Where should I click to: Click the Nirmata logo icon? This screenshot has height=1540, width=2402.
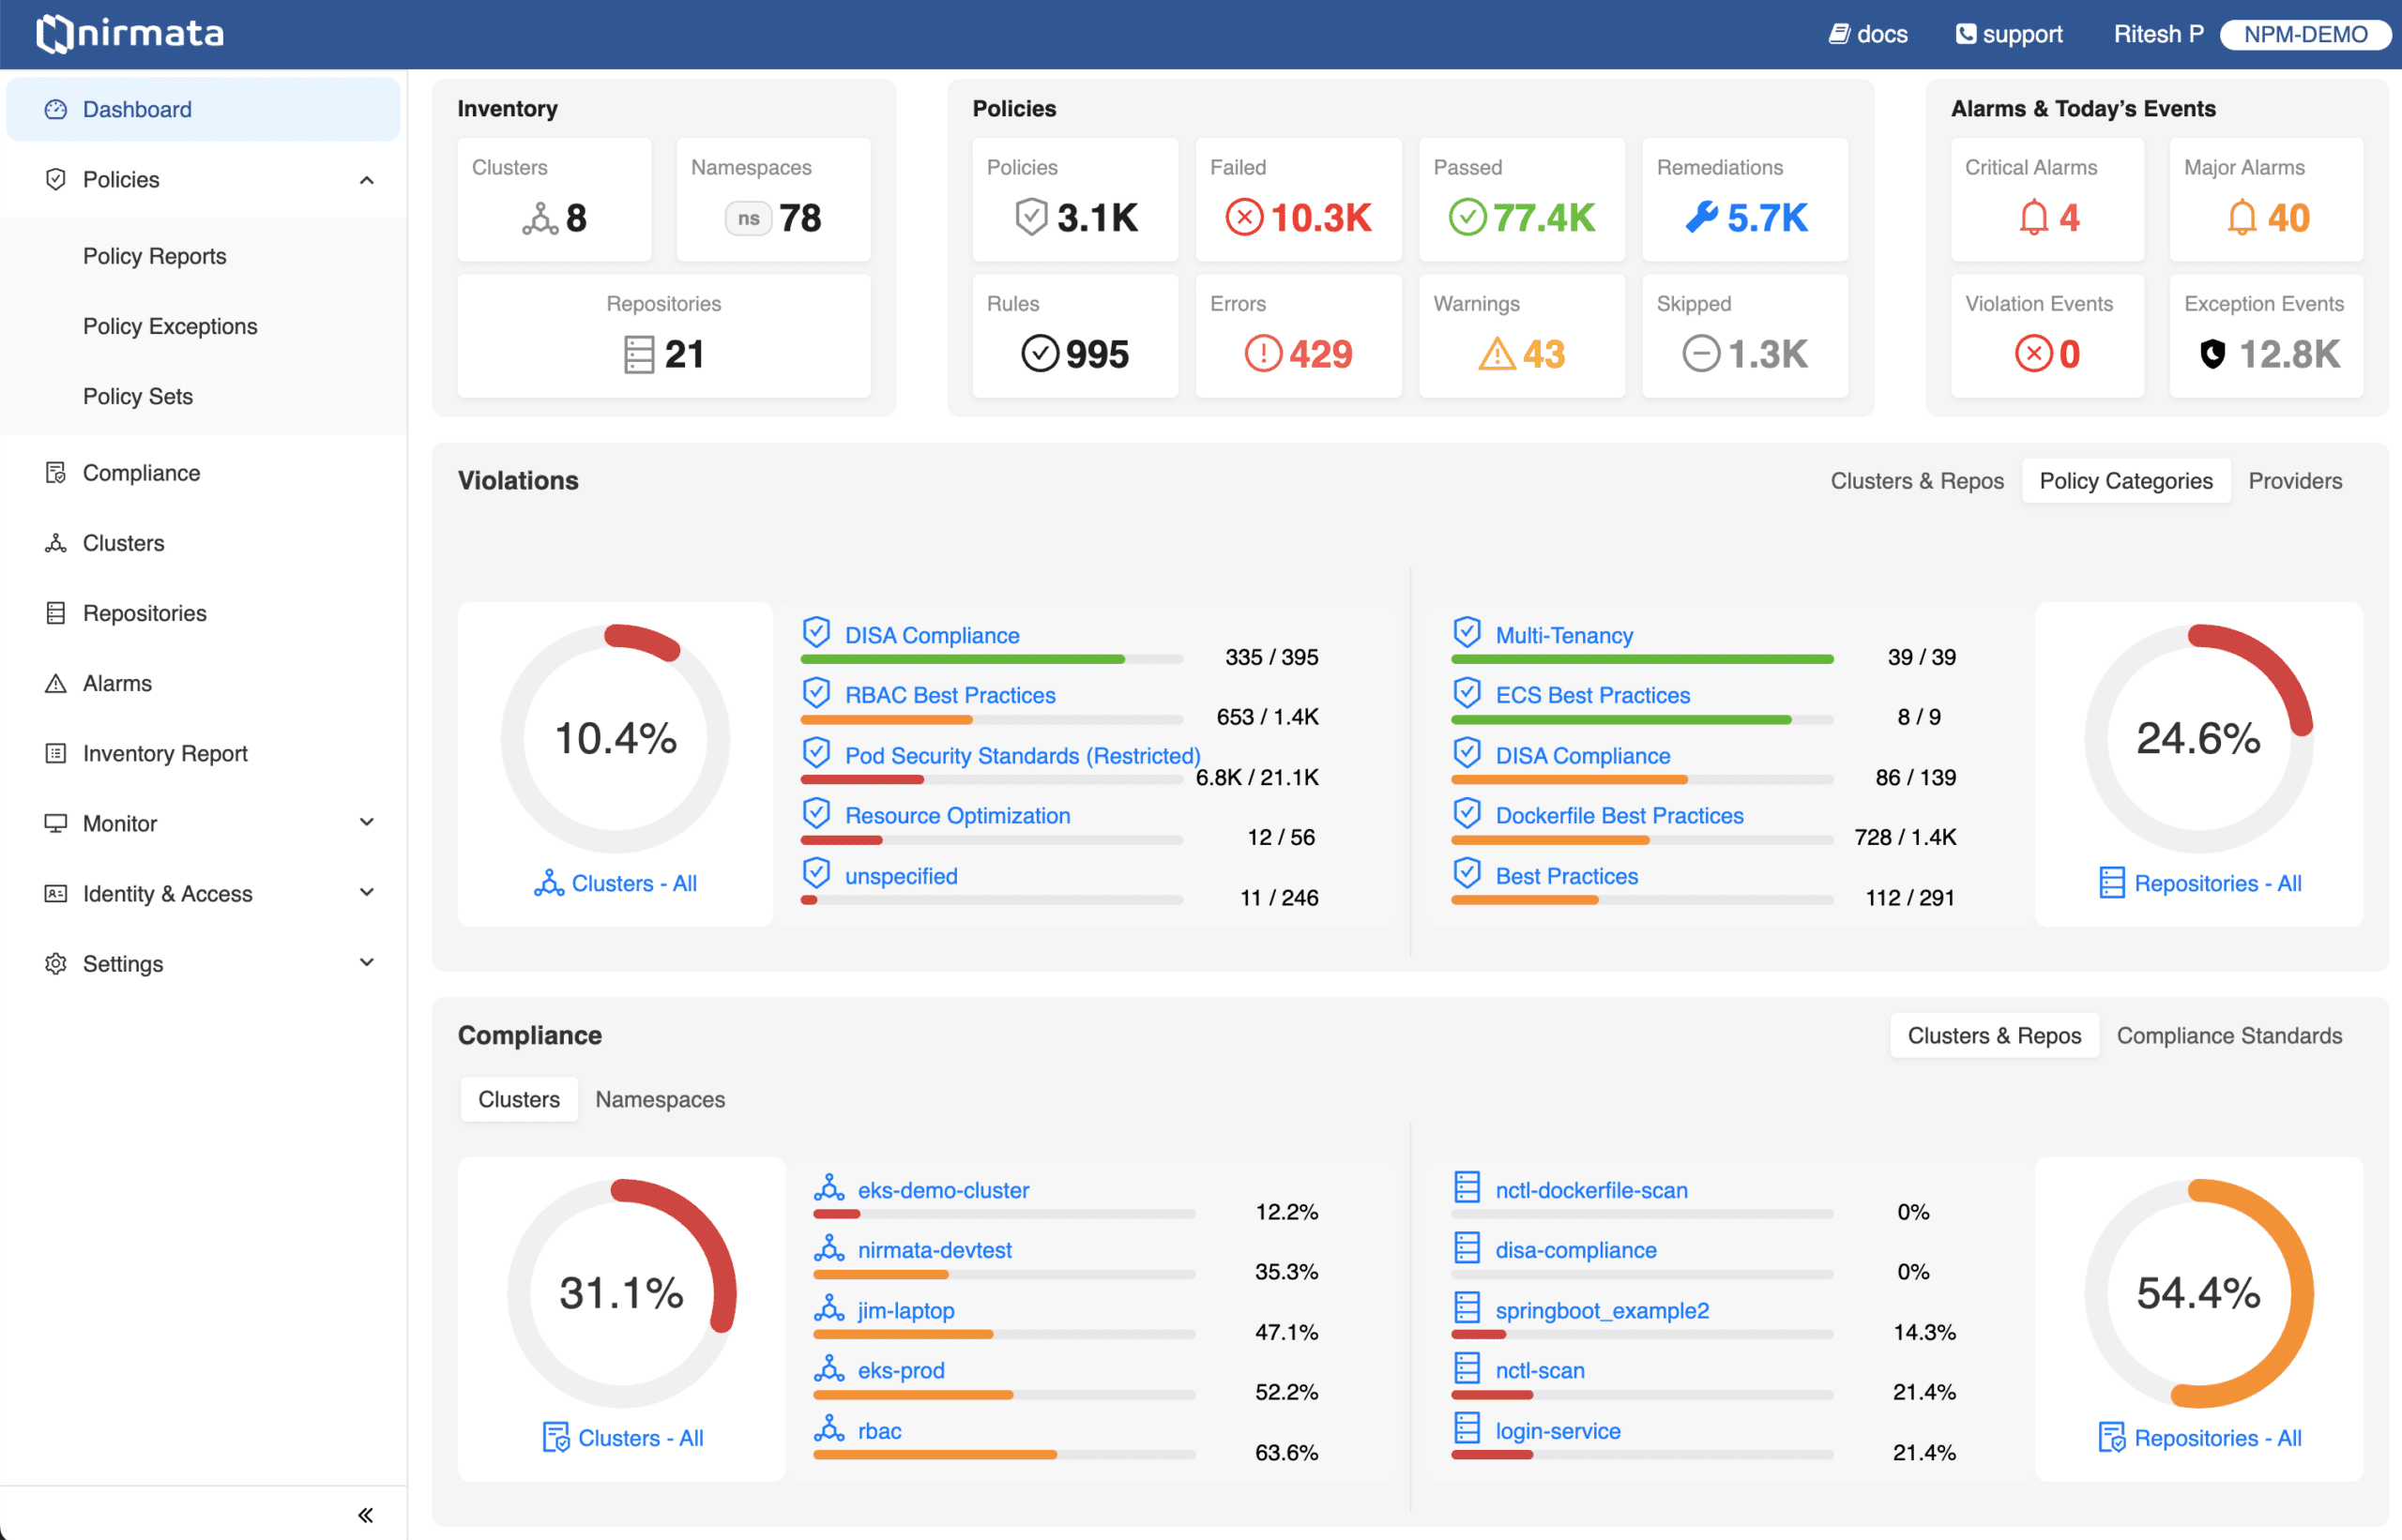click(x=55, y=34)
